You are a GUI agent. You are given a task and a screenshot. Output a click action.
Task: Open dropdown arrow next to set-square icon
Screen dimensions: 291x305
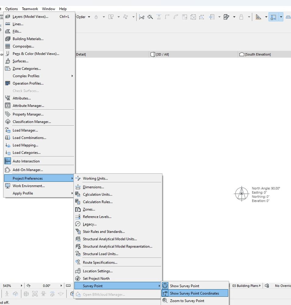coord(266,17)
